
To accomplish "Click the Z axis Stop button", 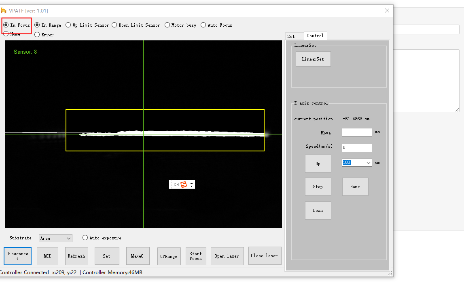I will tap(318, 187).
